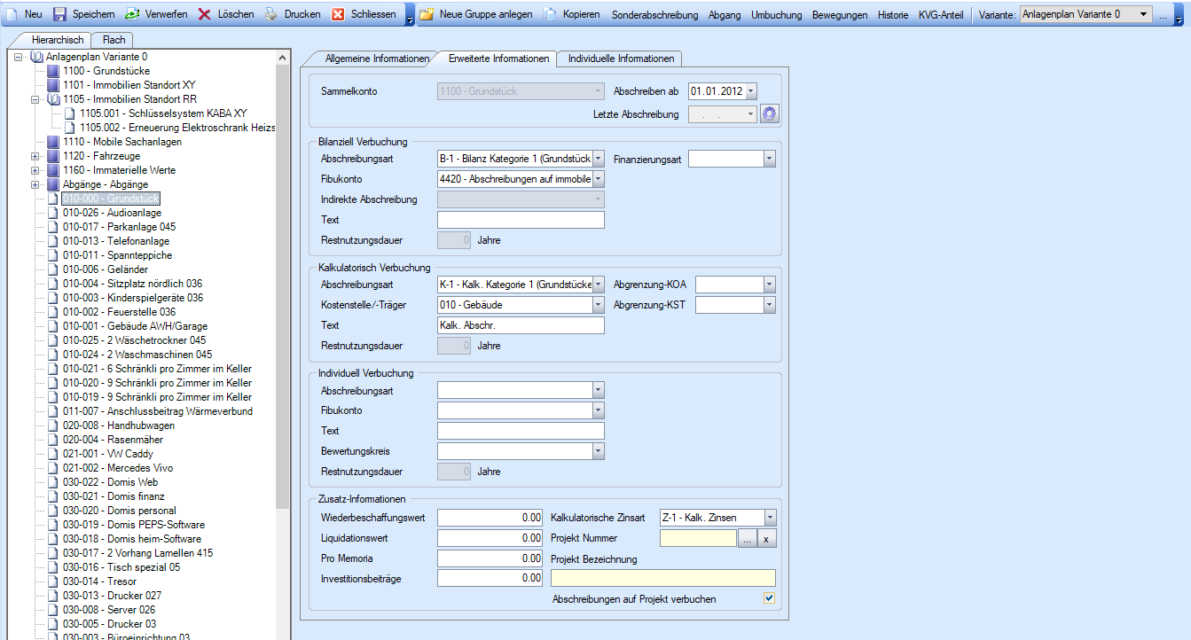Toggle Abschreibungen auf Projekt verbuchen checkbox

769,598
